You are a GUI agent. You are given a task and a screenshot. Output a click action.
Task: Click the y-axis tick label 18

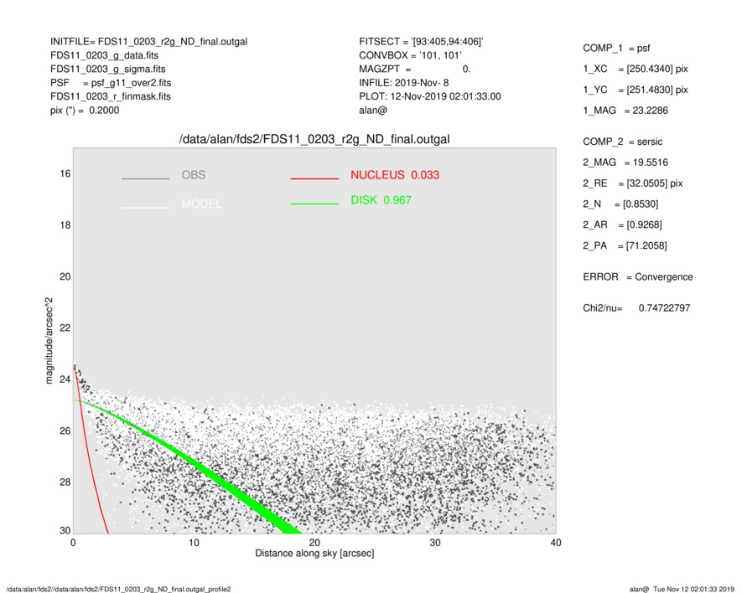65,225
